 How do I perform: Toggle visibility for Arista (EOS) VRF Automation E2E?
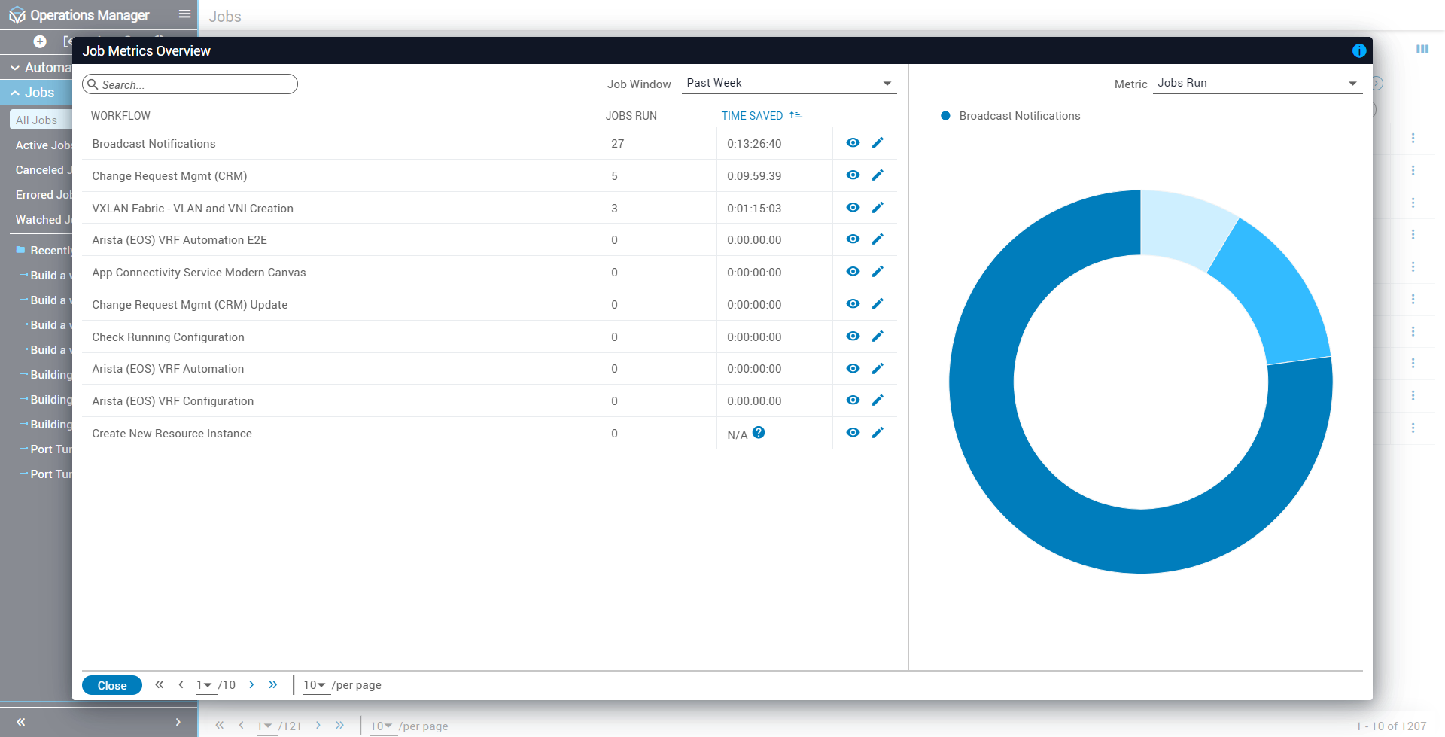(x=853, y=239)
